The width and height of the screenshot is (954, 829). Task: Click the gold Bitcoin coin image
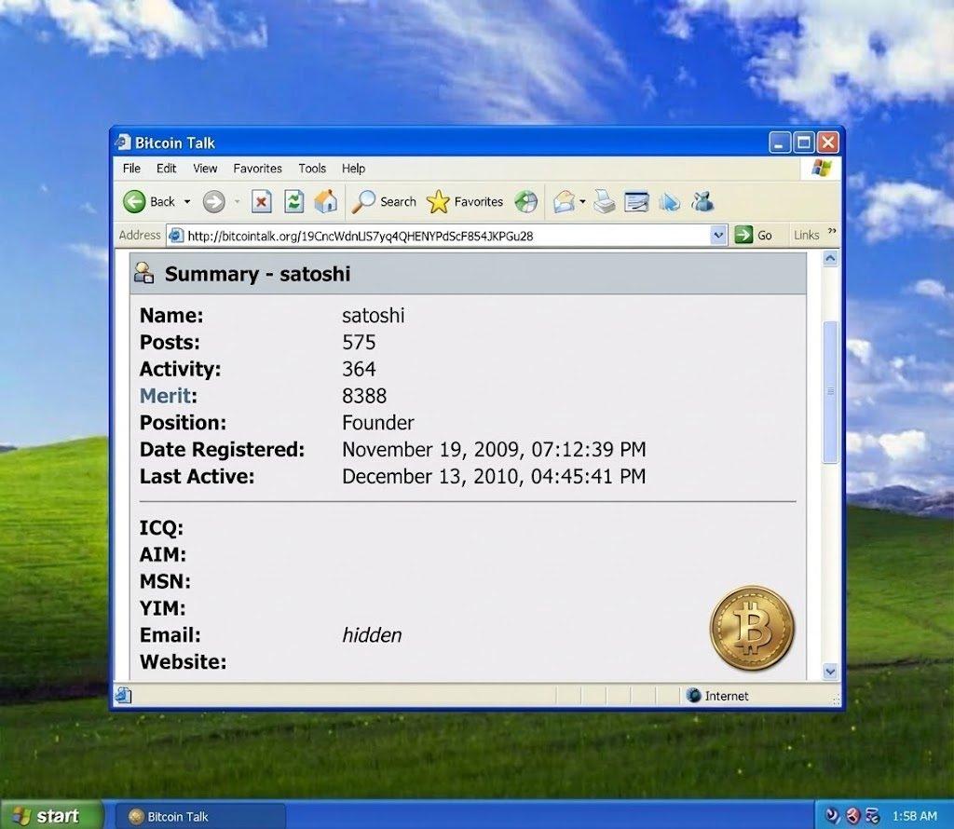pyautogui.click(x=752, y=629)
